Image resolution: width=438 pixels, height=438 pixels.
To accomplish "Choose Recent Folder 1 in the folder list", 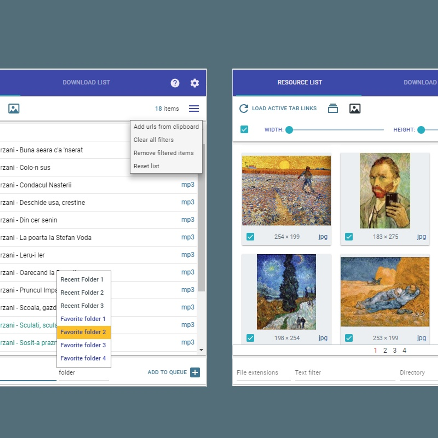I will 82,279.
